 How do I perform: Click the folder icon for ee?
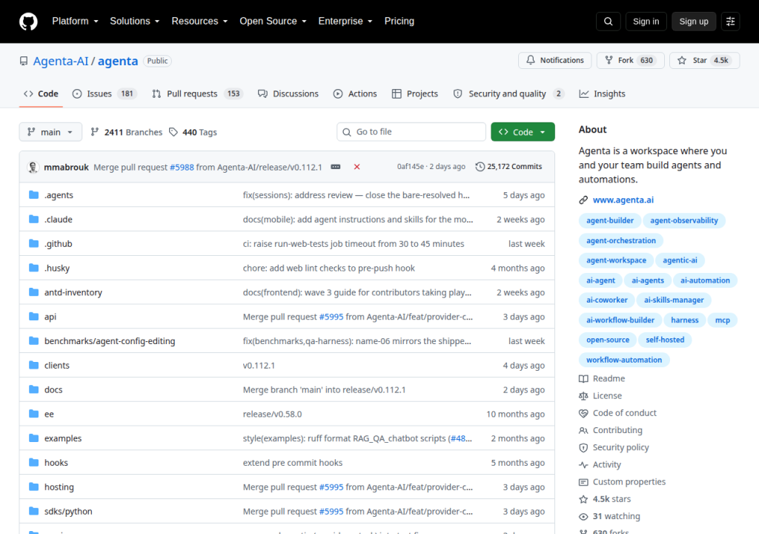click(x=33, y=413)
